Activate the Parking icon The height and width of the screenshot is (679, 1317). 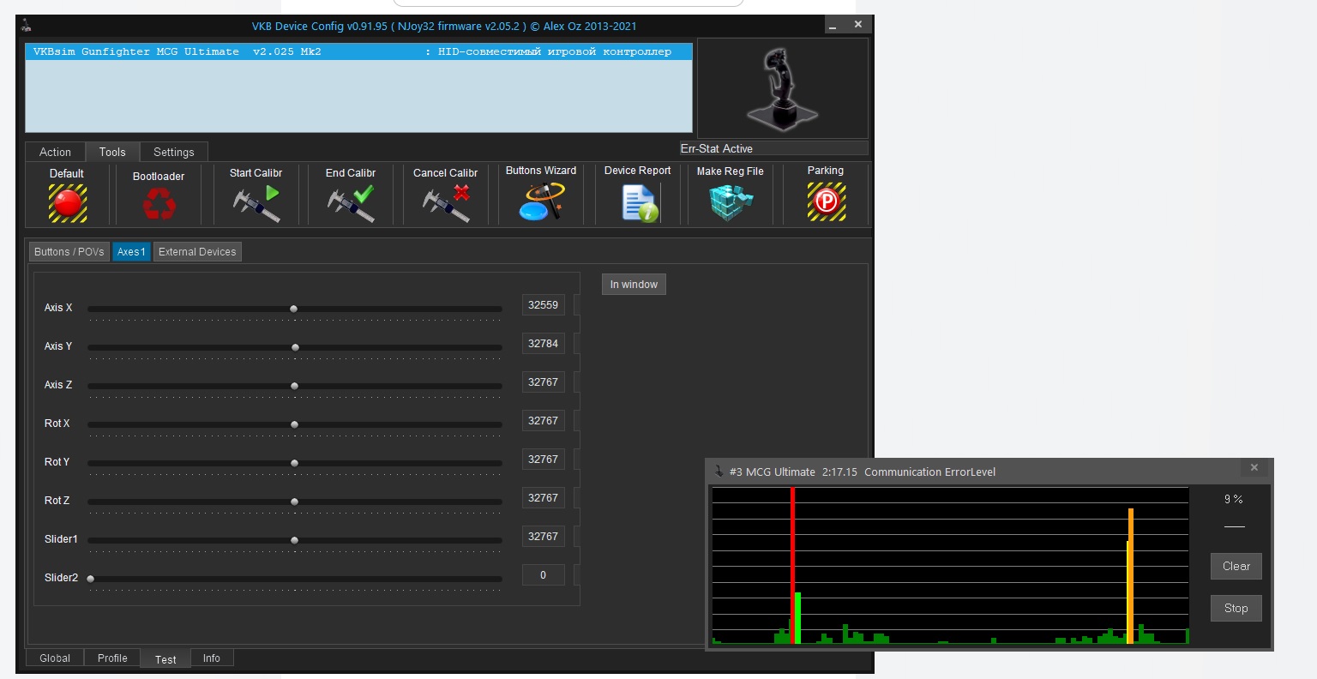coord(826,202)
